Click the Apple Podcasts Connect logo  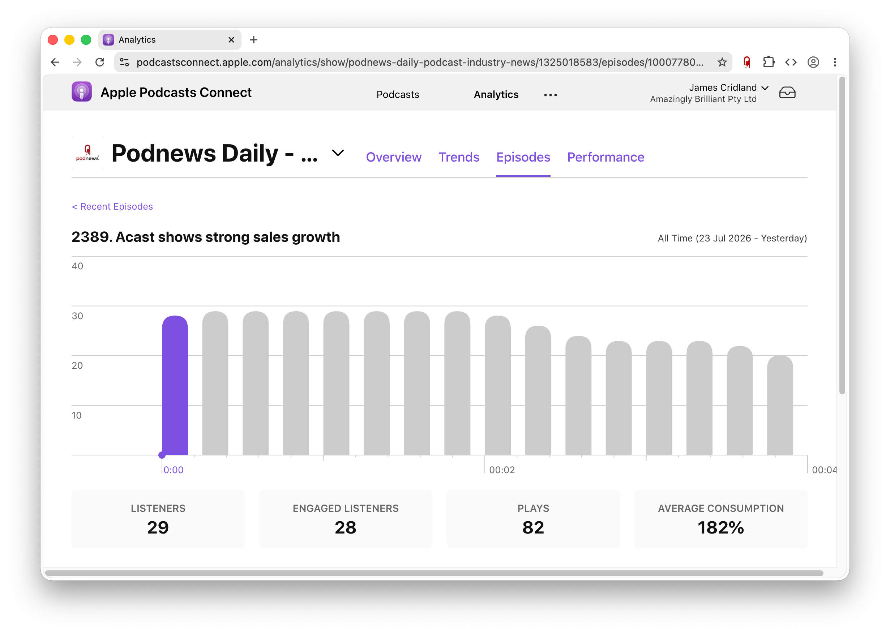coord(82,92)
